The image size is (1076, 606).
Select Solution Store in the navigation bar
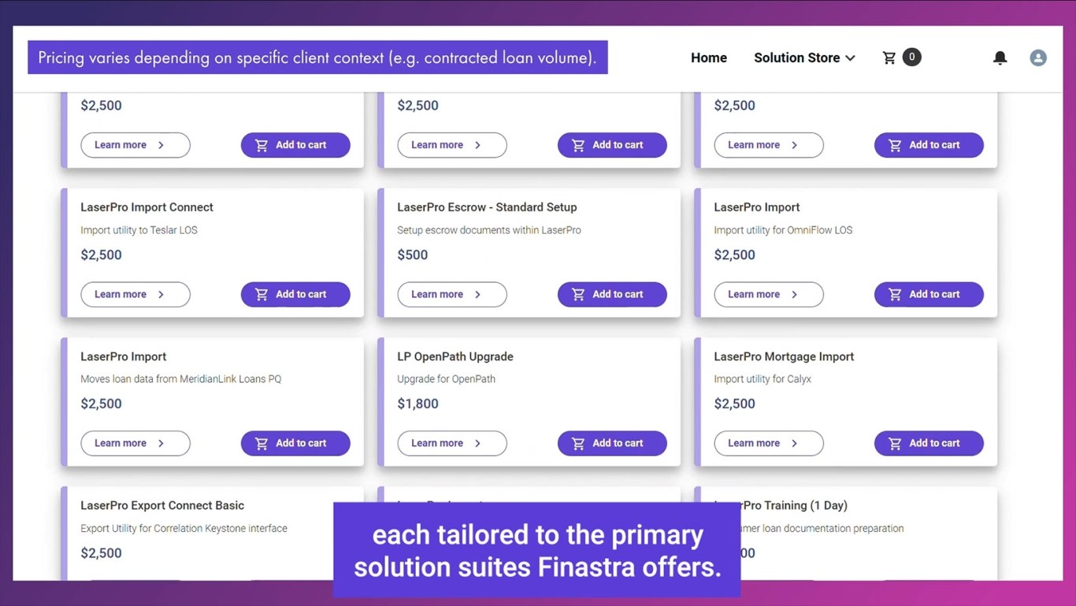(796, 57)
